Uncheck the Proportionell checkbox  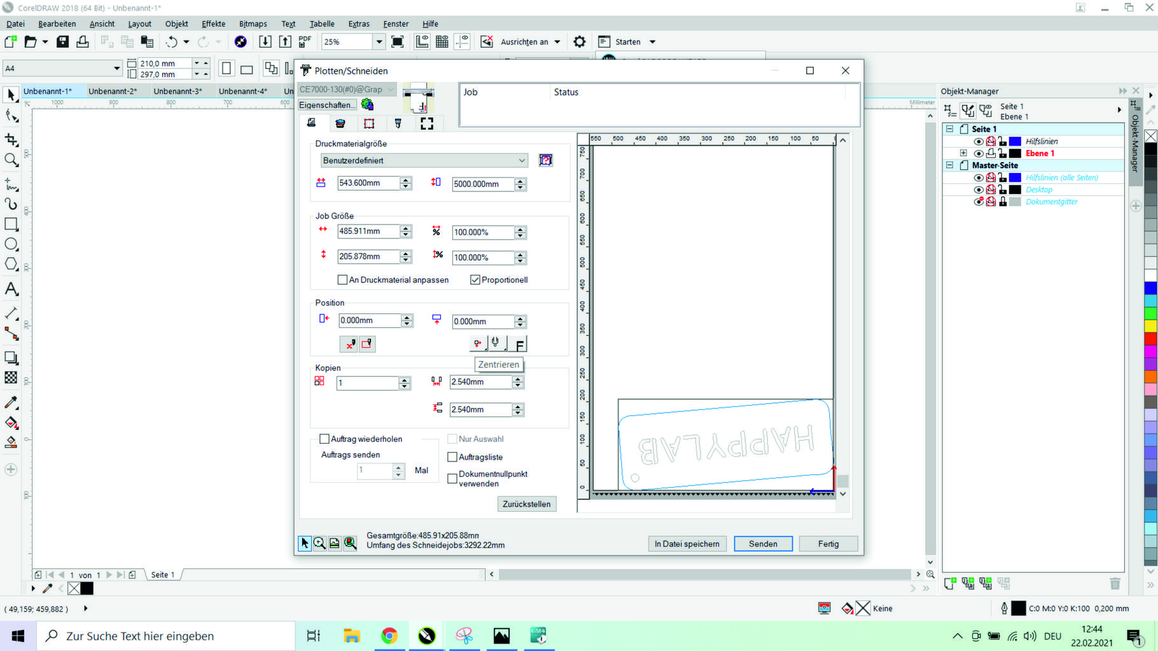(475, 280)
